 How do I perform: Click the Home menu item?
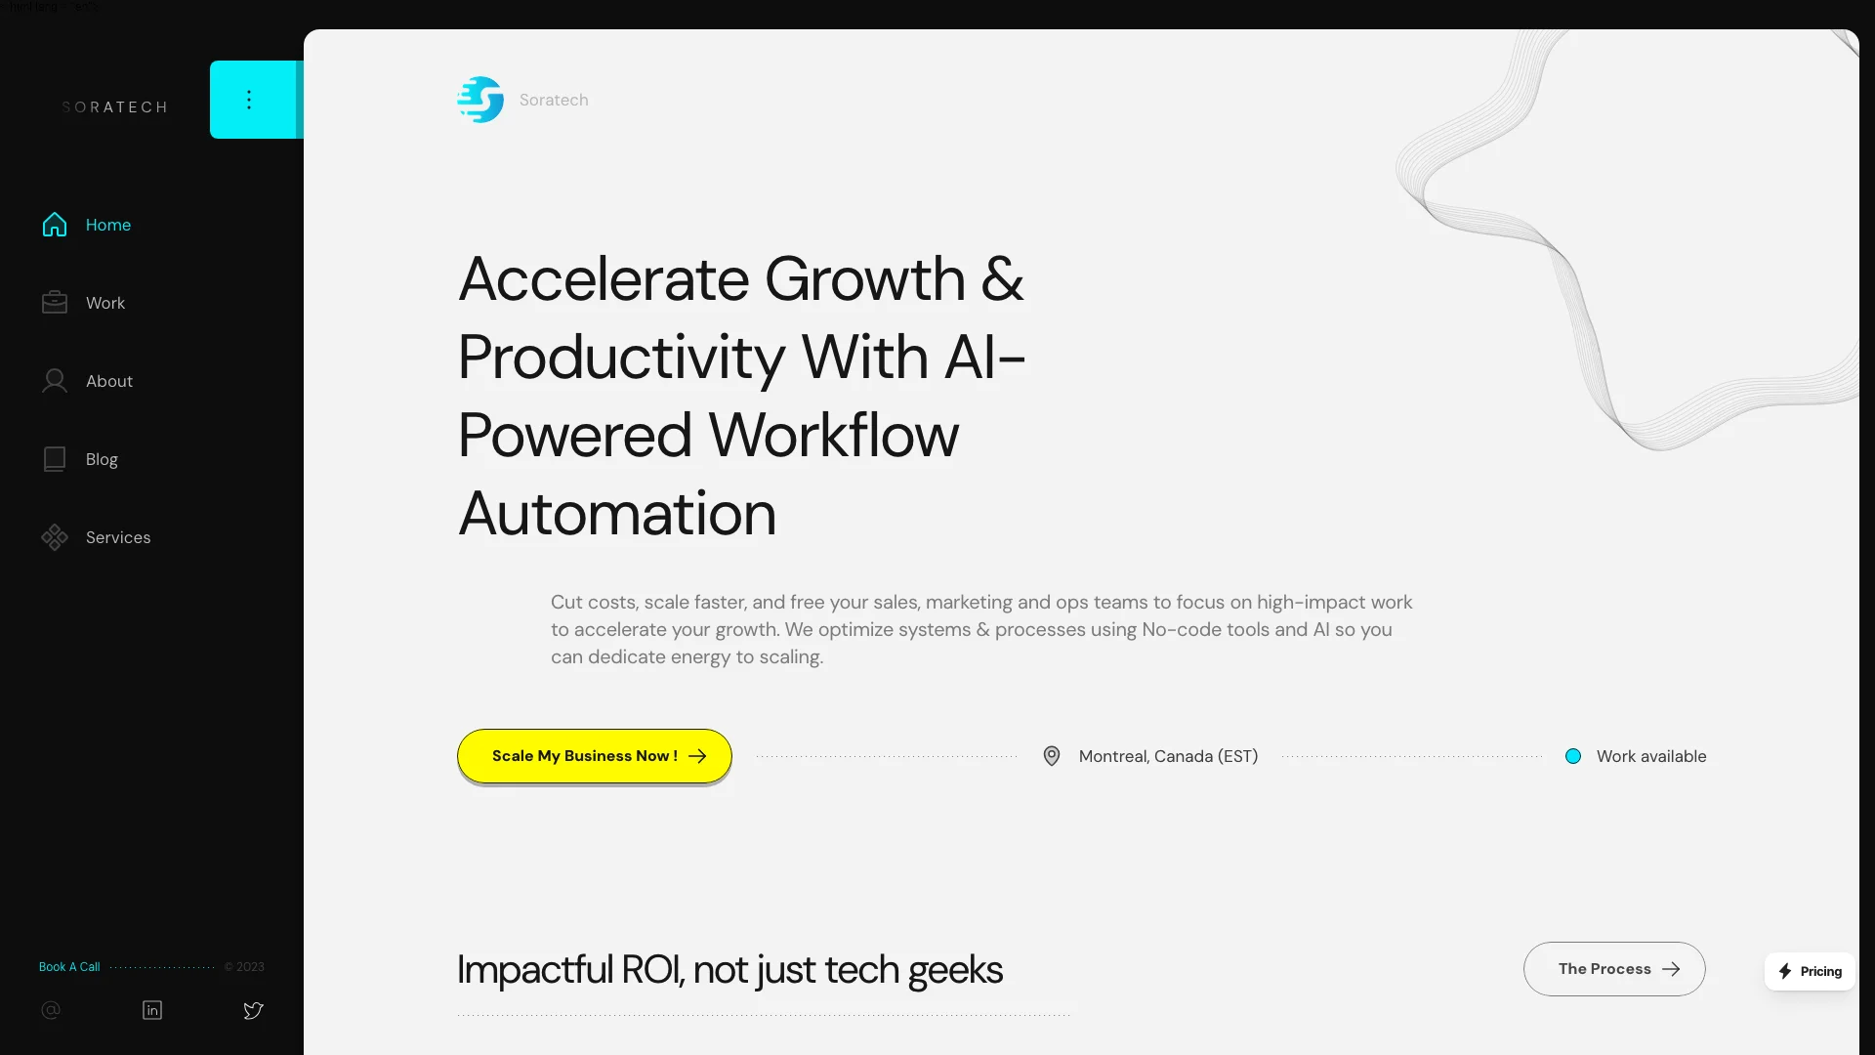(106, 224)
